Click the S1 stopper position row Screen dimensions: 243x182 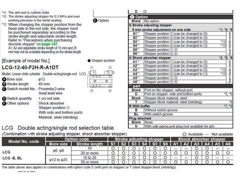(x=177, y=34)
